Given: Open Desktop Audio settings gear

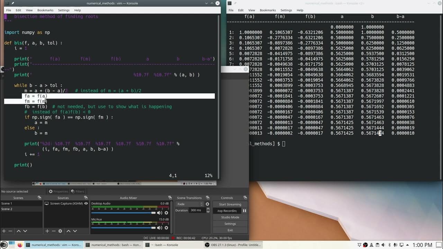Looking at the screenshot, I should coord(166,213).
